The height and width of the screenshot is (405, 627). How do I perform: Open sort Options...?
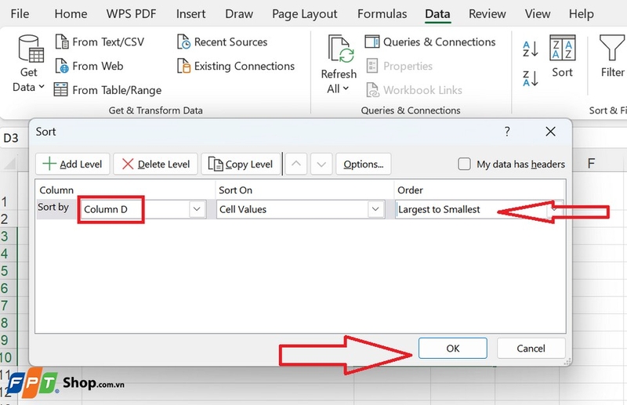(x=364, y=164)
